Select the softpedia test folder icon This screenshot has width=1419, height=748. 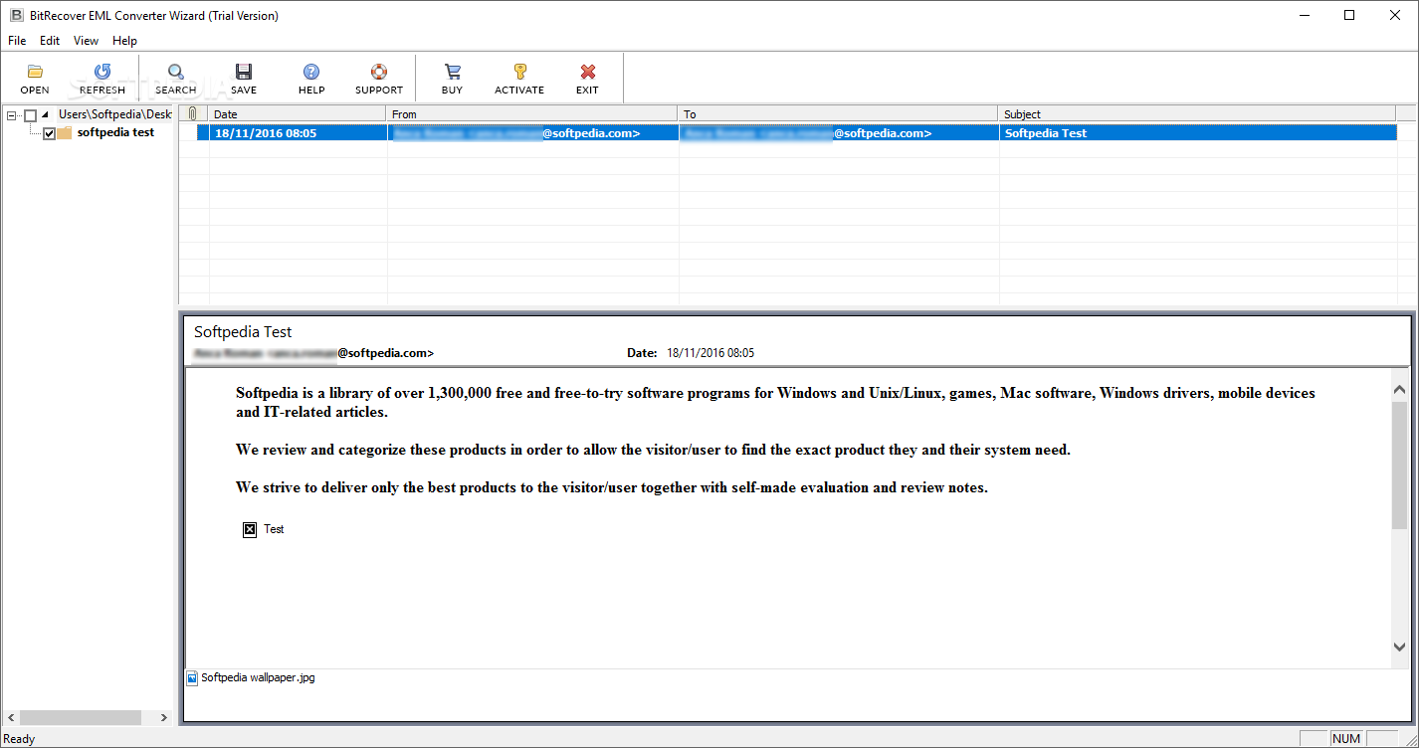point(65,132)
